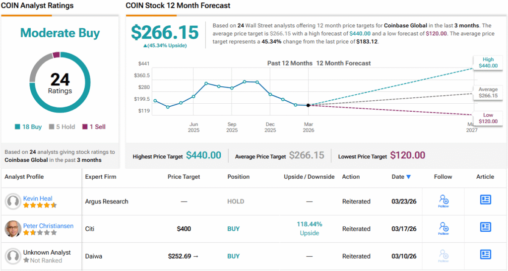Click Reiterated action in Citi row
Image resolution: width=508 pixels, height=271 pixels.
tap(356, 228)
